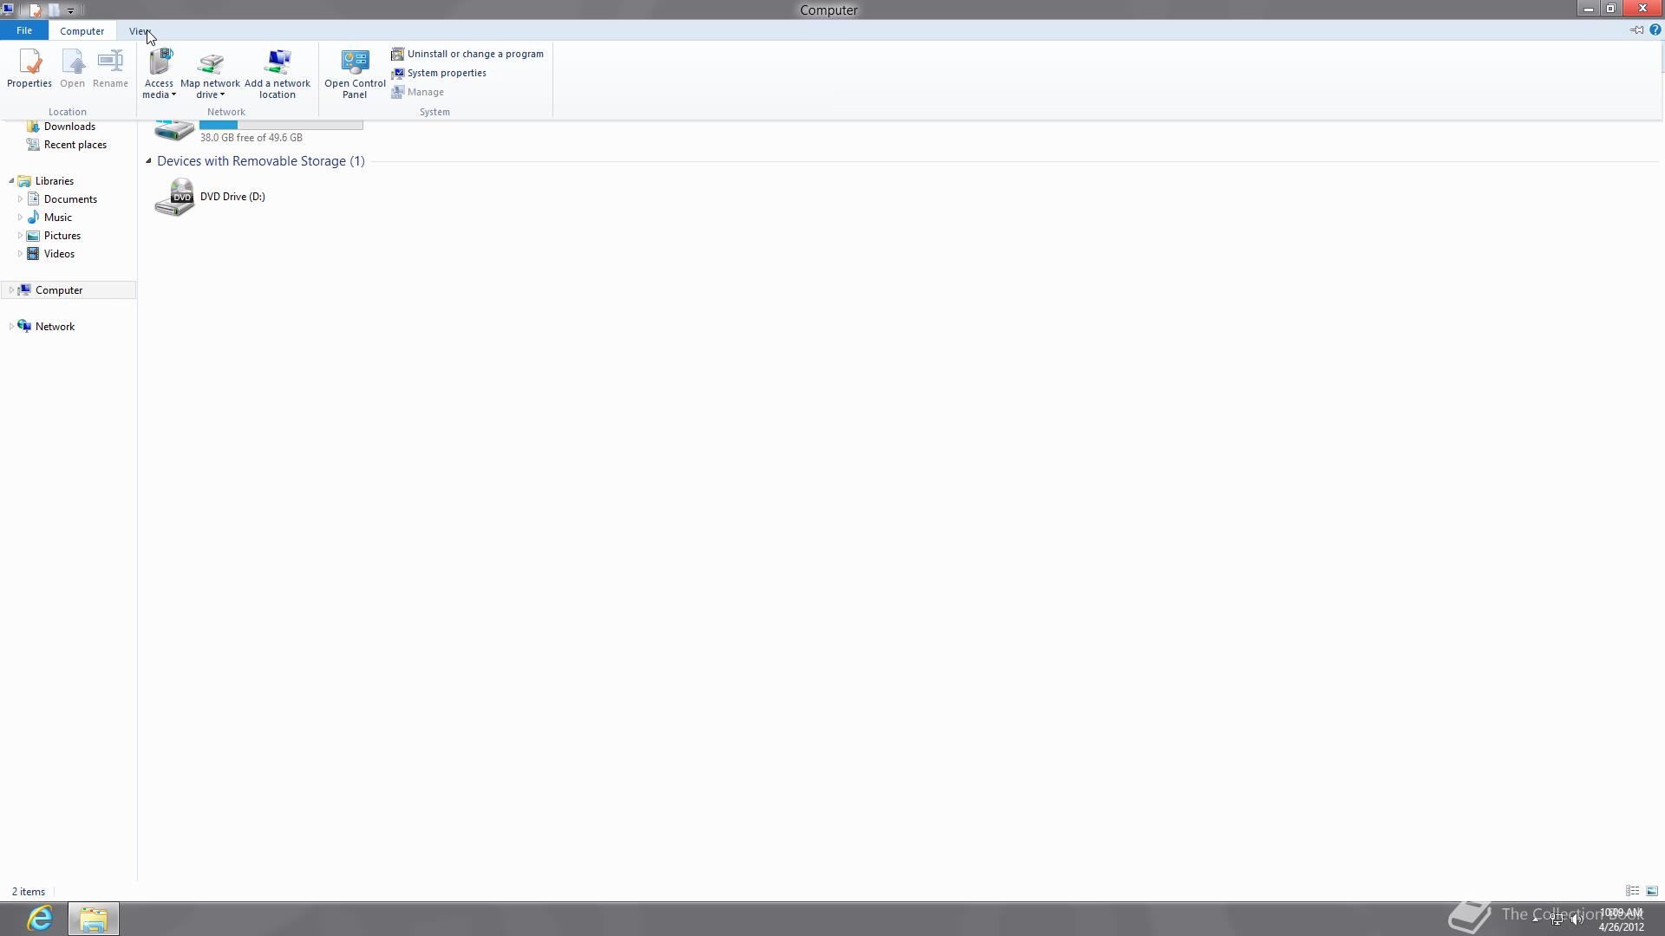This screenshot has height=936, width=1665.
Task: Click the ribbon Help question mark icon
Action: pyautogui.click(x=1655, y=30)
